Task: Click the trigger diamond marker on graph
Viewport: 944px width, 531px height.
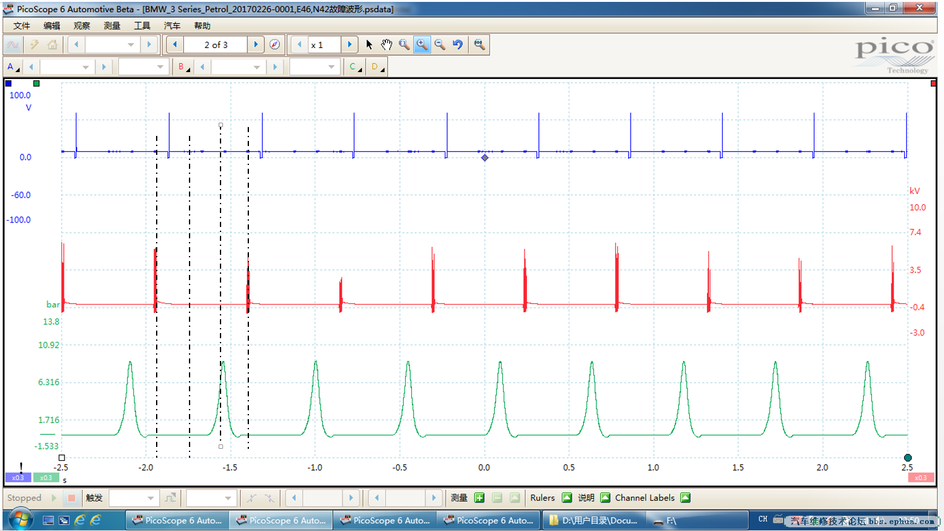Action: click(x=485, y=157)
